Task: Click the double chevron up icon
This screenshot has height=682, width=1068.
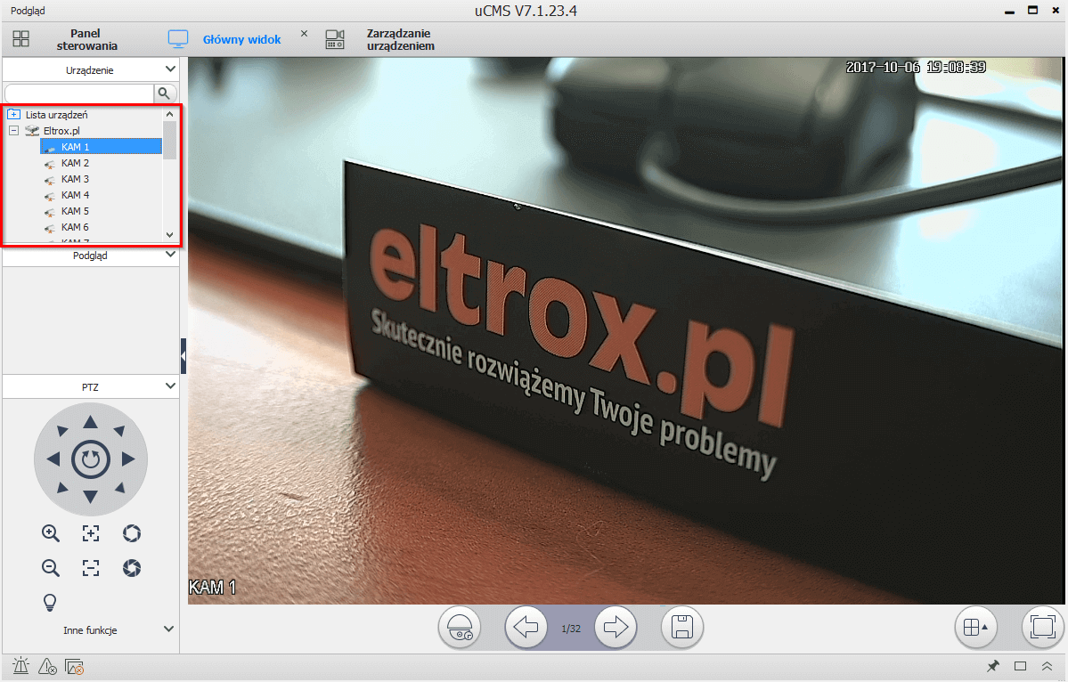Action: click(x=1048, y=666)
